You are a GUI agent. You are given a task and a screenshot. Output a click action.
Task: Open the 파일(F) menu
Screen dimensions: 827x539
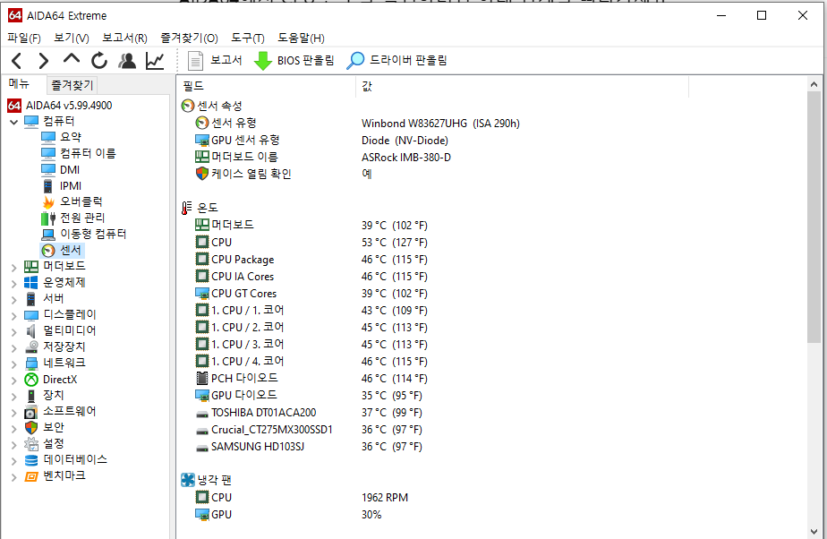point(24,38)
